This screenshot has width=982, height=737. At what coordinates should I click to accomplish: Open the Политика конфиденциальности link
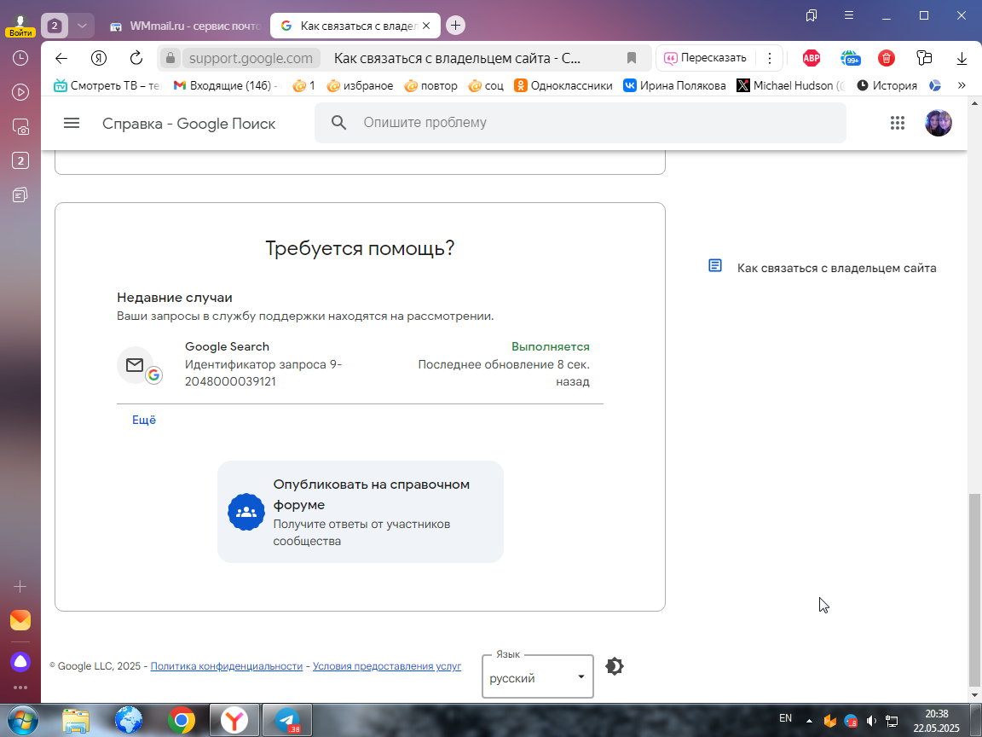click(227, 666)
